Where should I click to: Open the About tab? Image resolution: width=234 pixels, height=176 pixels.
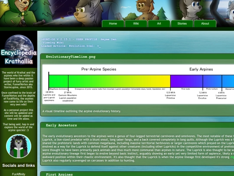coord(205,23)
